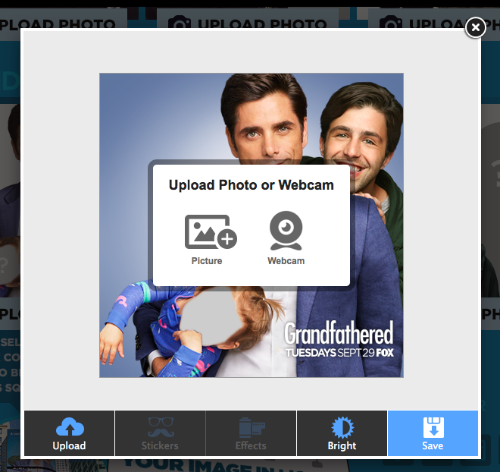Close the photo editor modal

pyautogui.click(x=476, y=27)
